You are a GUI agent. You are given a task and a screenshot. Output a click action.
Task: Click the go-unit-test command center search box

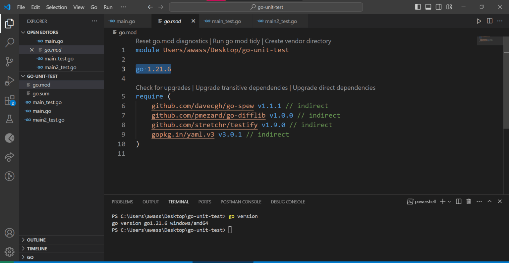[x=266, y=7]
